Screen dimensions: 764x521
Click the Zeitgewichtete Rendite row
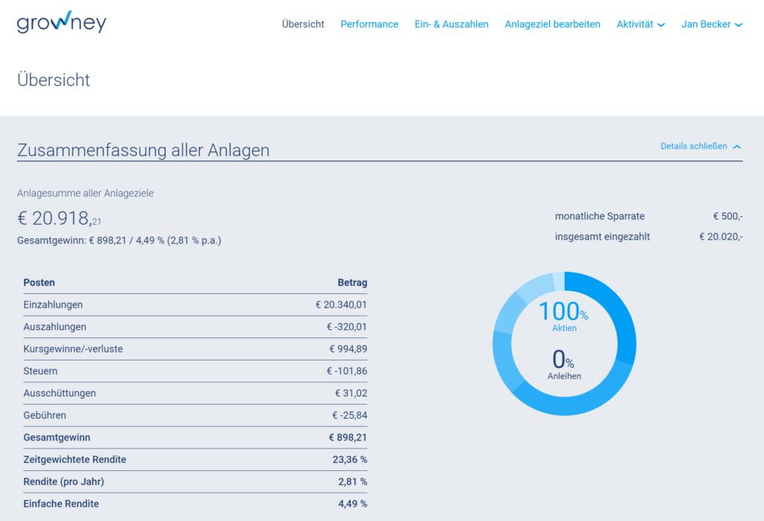point(195,460)
